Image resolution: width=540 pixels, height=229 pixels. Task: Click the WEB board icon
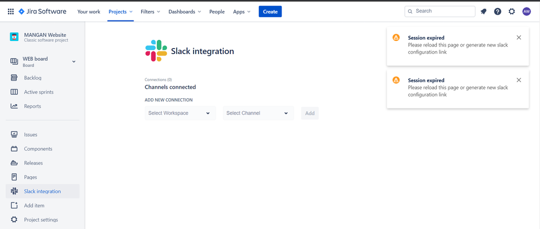(14, 62)
